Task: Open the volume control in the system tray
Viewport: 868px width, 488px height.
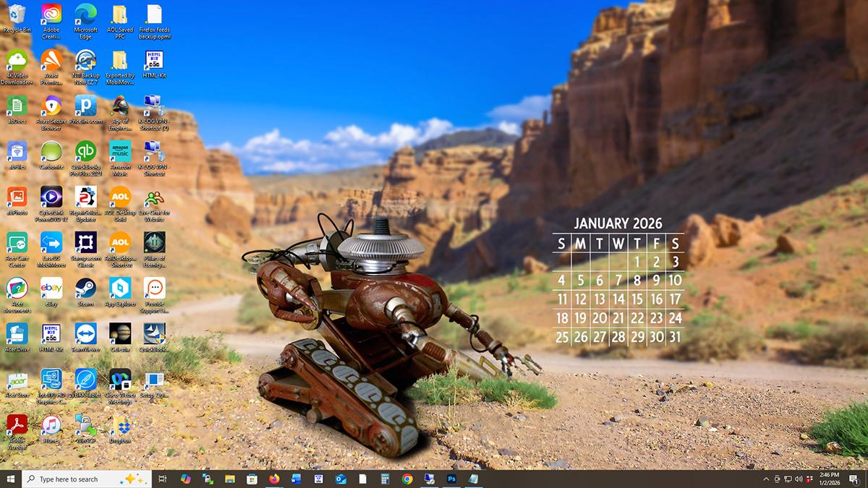Action: pyautogui.click(x=800, y=479)
